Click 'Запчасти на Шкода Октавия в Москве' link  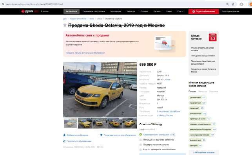click(x=203, y=70)
